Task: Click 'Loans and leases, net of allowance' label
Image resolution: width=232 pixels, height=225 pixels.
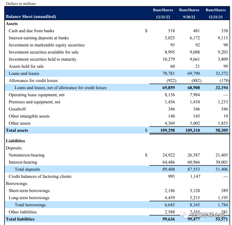Action: pyautogui.click(x=61, y=88)
